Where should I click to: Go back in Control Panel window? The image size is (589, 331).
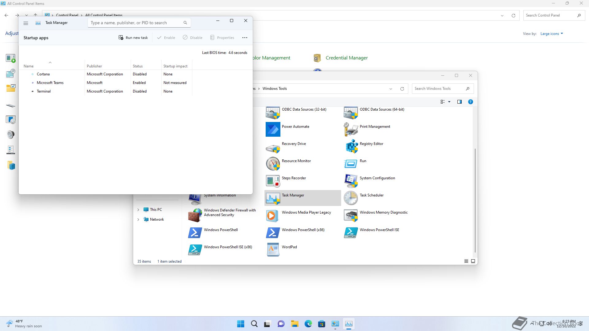[x=6, y=15]
